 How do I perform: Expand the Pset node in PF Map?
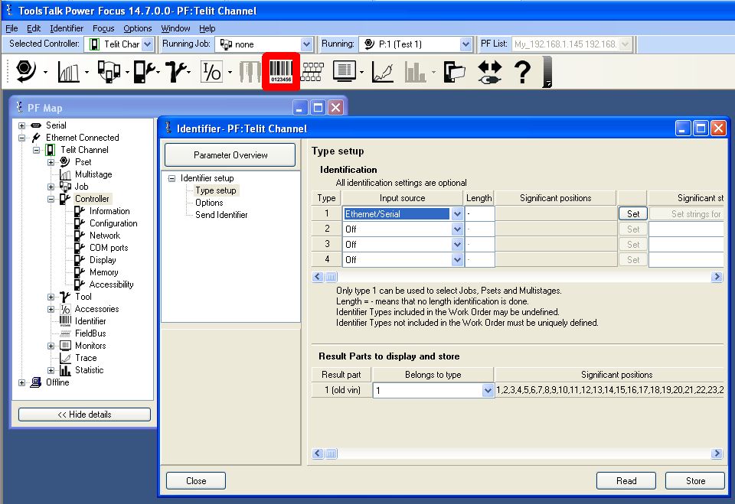point(51,163)
